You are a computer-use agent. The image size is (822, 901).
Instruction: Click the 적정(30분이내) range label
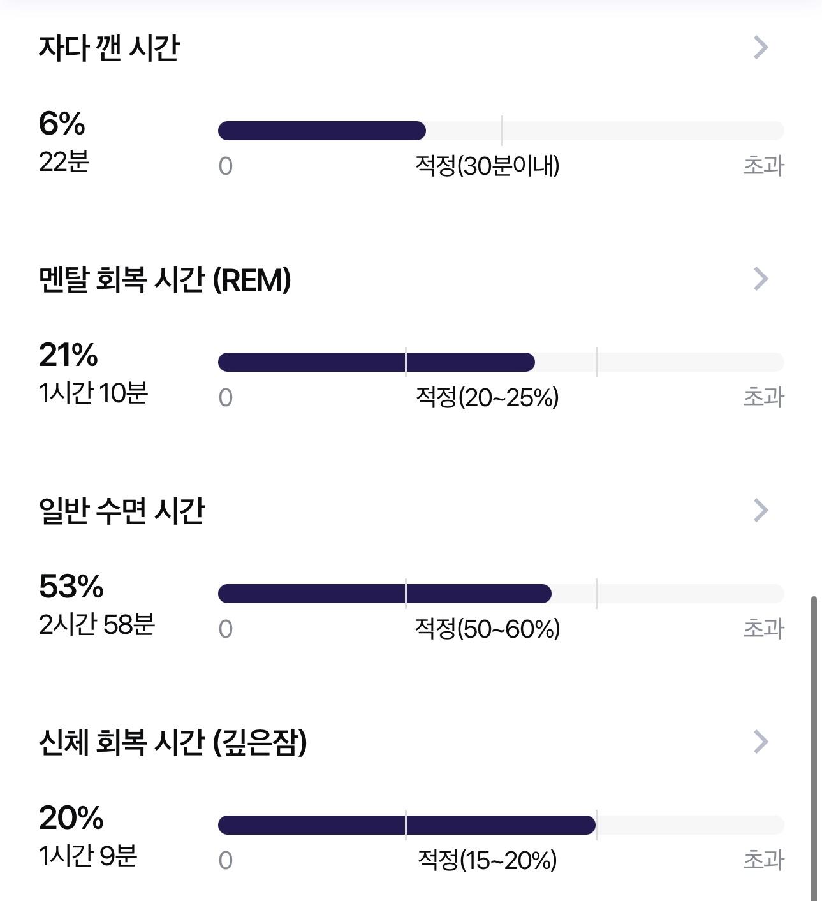tap(487, 166)
